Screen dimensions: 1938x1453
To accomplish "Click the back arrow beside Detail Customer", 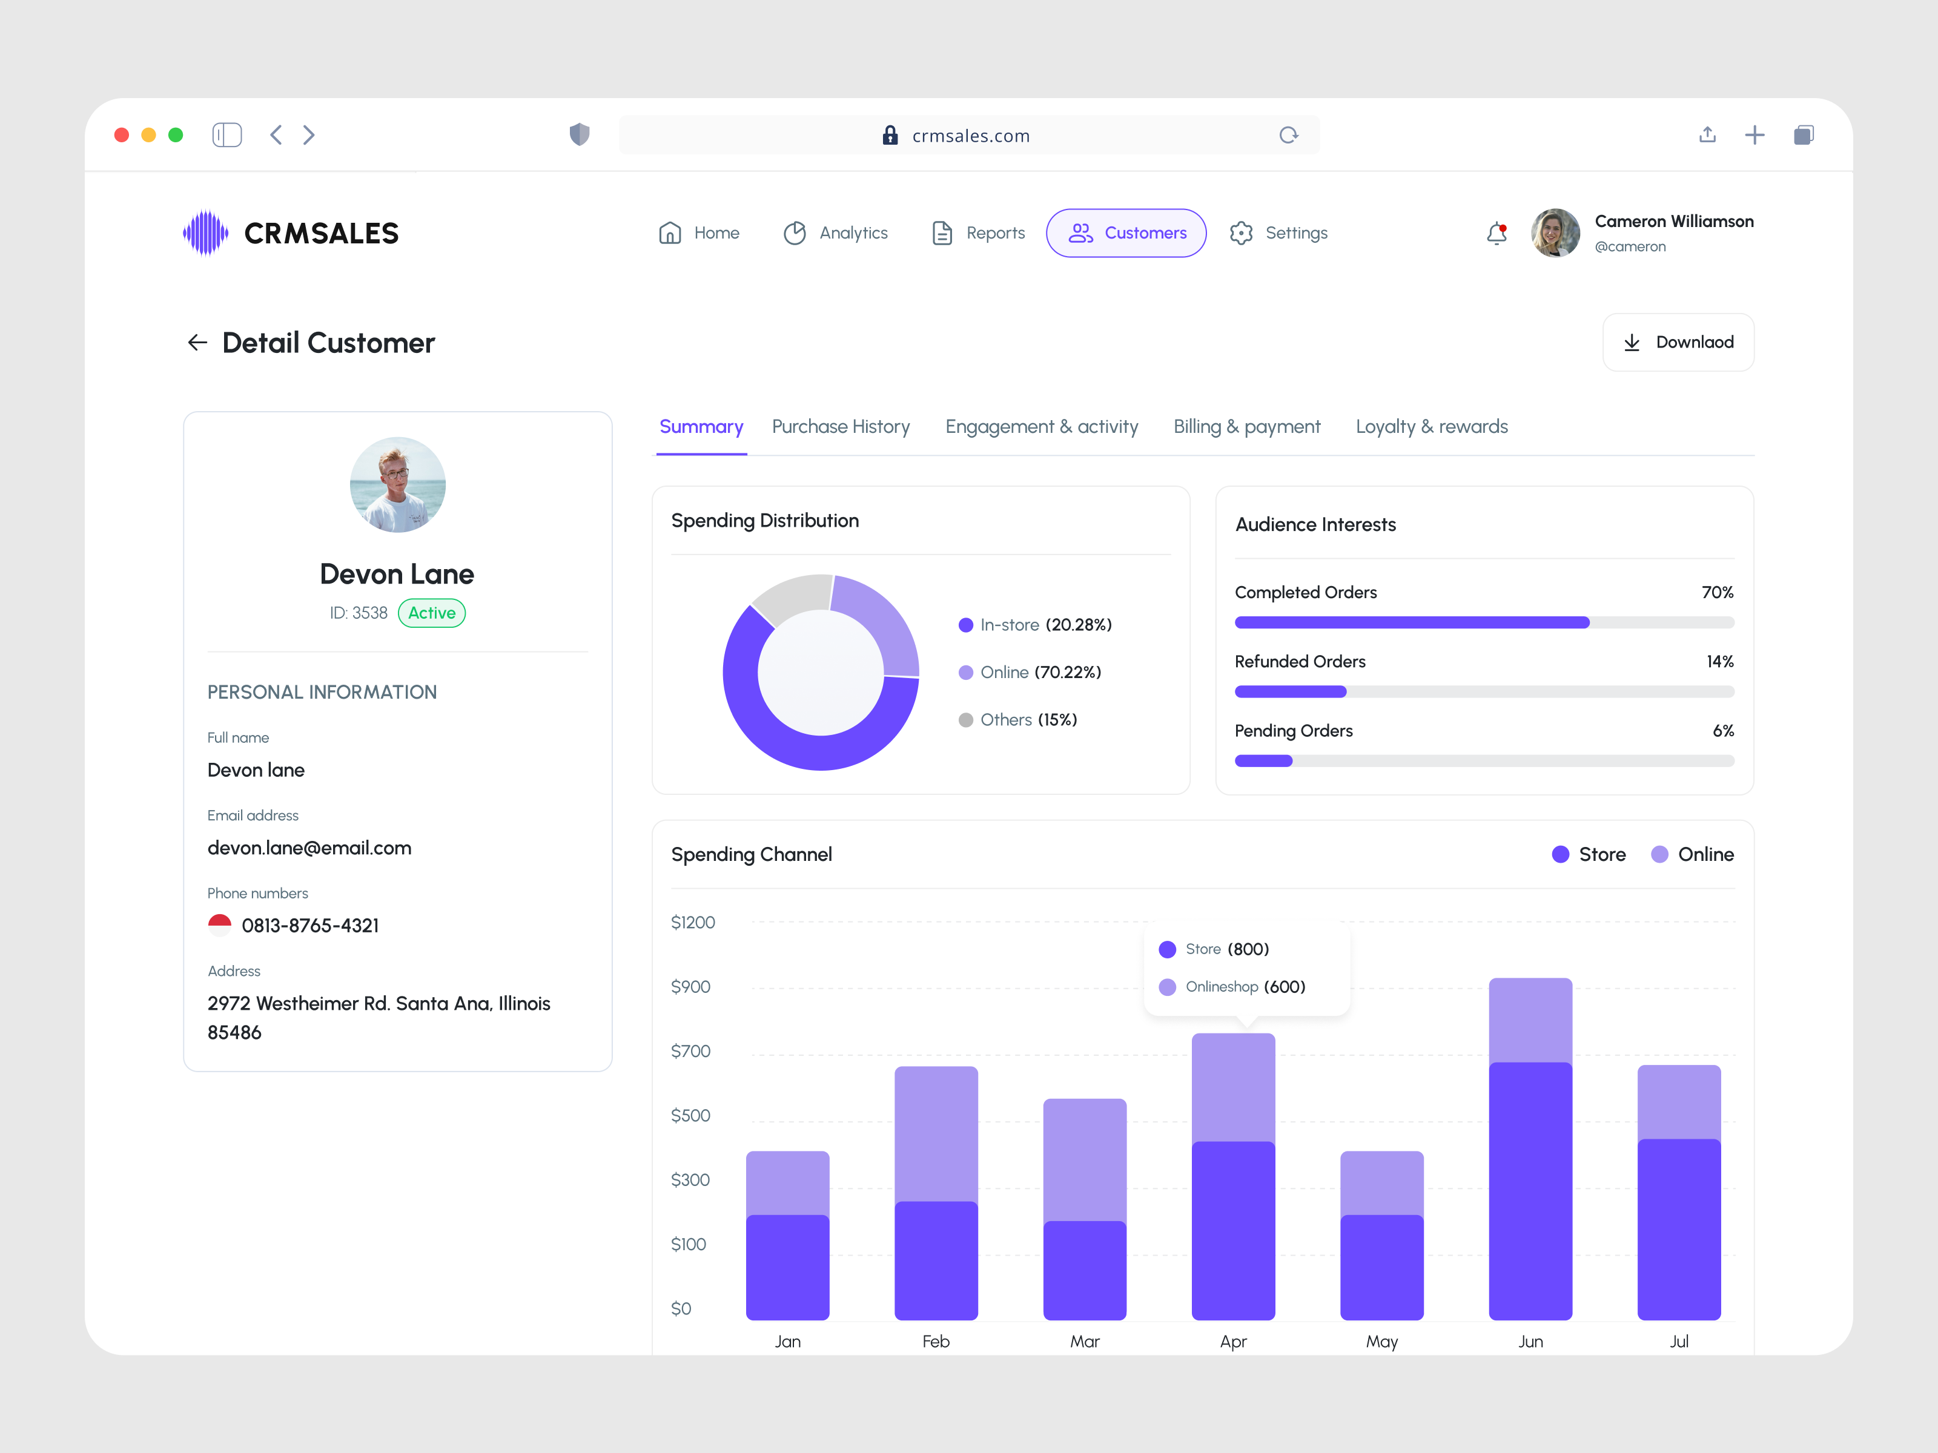I will 197,343.
